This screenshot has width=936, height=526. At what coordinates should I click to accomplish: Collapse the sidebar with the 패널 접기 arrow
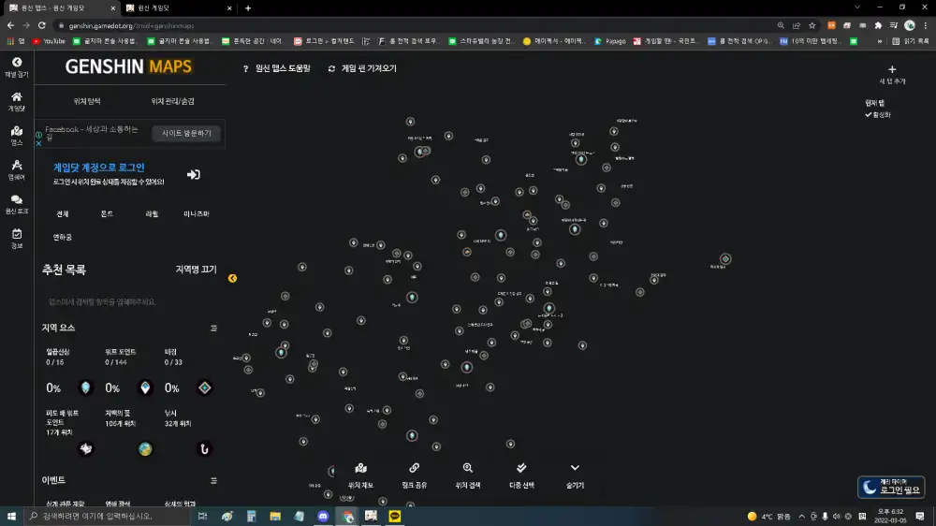(16, 63)
